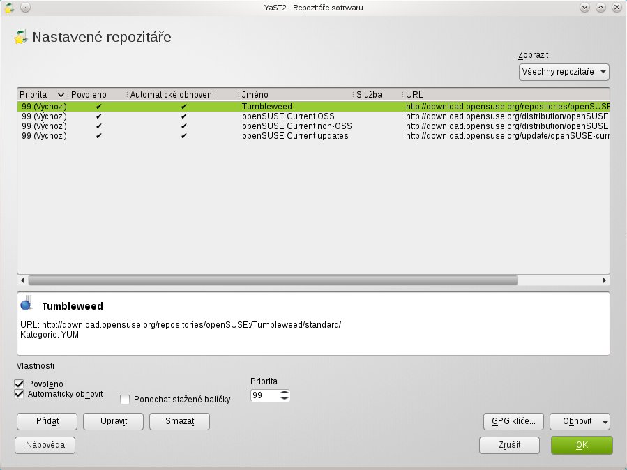Select the openSUSE Current non-OSS repository name
This screenshot has height=470, width=627.
[296, 126]
